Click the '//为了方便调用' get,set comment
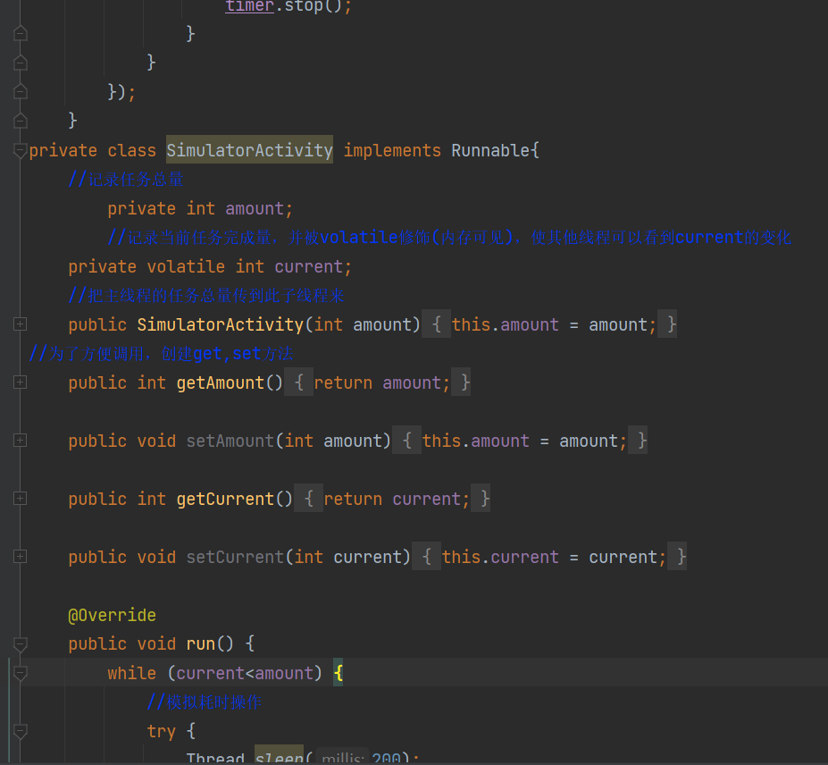The width and height of the screenshot is (828, 765). (x=161, y=353)
